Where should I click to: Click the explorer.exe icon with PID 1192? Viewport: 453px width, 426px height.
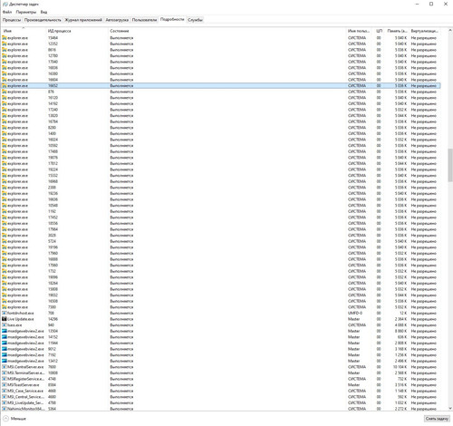click(5, 211)
